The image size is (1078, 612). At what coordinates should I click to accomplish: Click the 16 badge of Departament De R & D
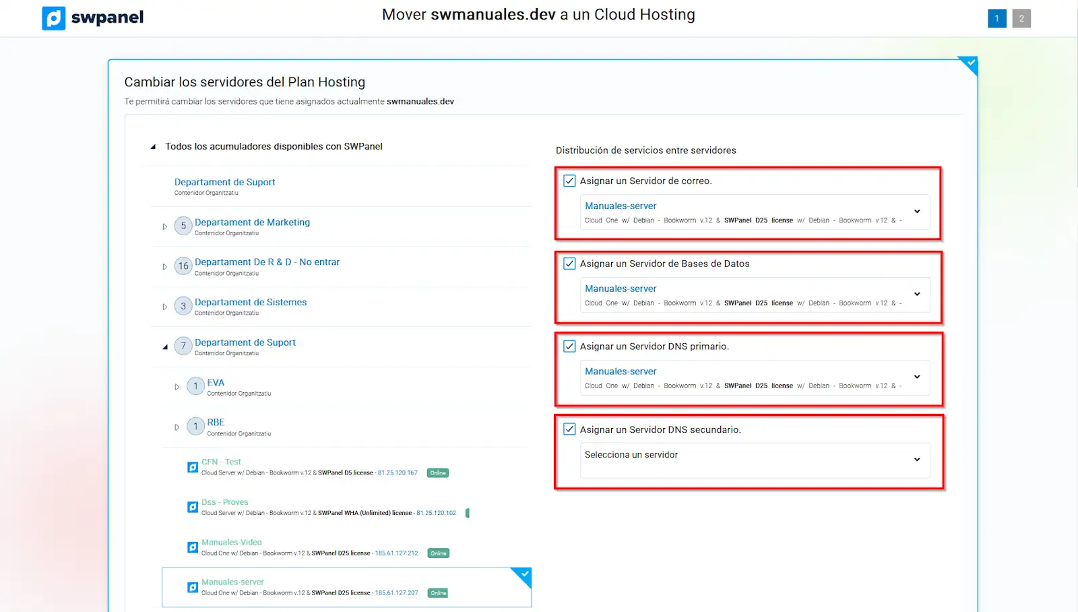click(x=183, y=266)
